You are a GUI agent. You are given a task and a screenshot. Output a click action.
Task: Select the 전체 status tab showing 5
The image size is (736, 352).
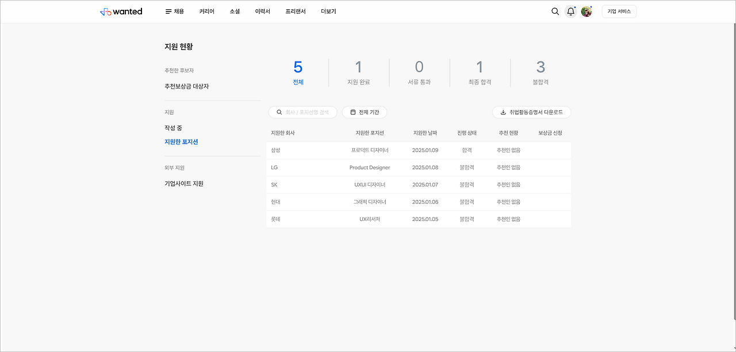click(x=298, y=73)
